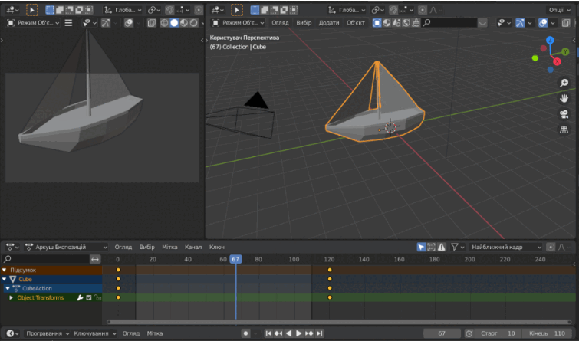Open the Режим Об'є... mode dropdown in the right viewport
579x341 pixels.
pos(239,23)
